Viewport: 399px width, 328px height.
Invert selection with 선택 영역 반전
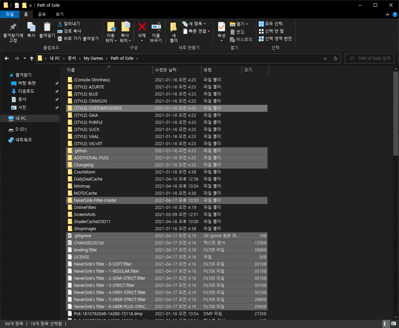pos(275,38)
